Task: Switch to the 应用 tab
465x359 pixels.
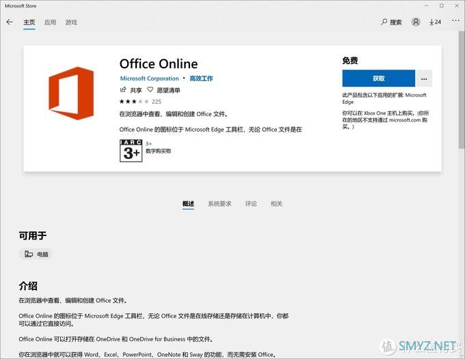Action: coord(50,23)
